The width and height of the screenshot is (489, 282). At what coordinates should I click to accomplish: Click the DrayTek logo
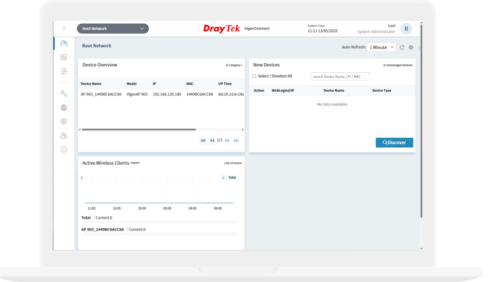click(x=222, y=29)
